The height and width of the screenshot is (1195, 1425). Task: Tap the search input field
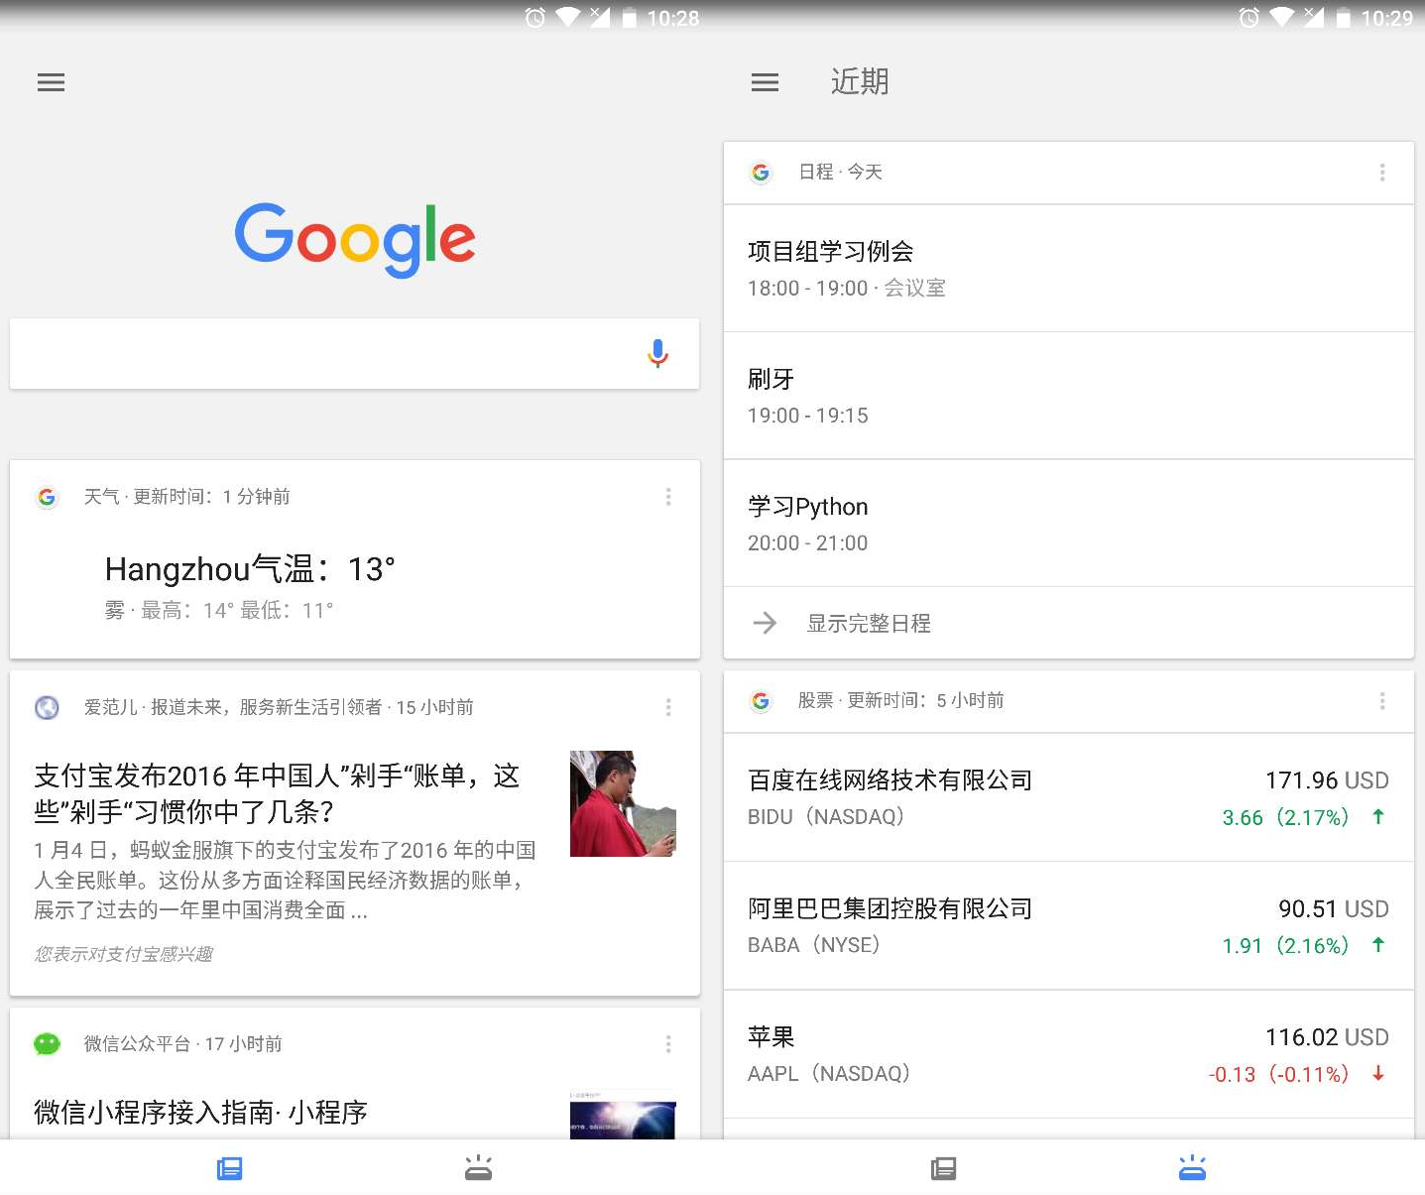click(x=354, y=354)
